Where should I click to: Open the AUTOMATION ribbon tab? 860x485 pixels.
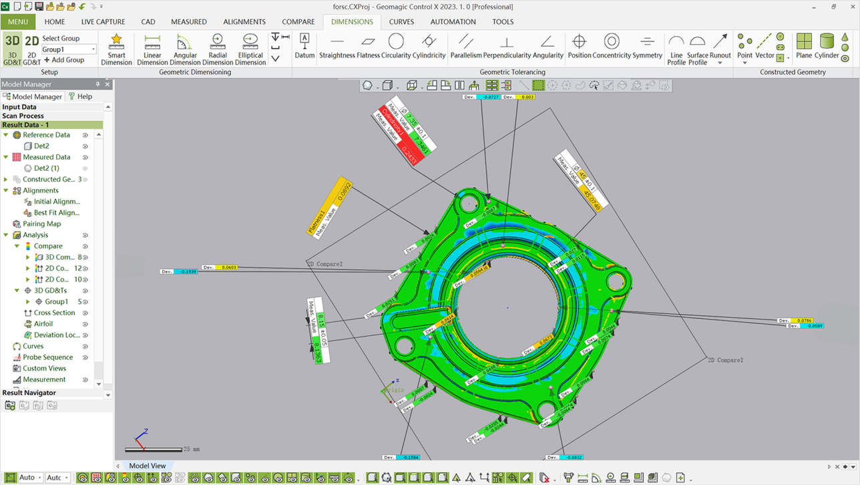[x=453, y=21]
